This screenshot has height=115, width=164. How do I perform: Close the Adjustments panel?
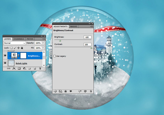[x=92, y=24]
